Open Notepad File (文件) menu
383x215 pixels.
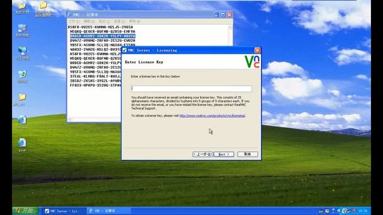[x=74, y=21]
